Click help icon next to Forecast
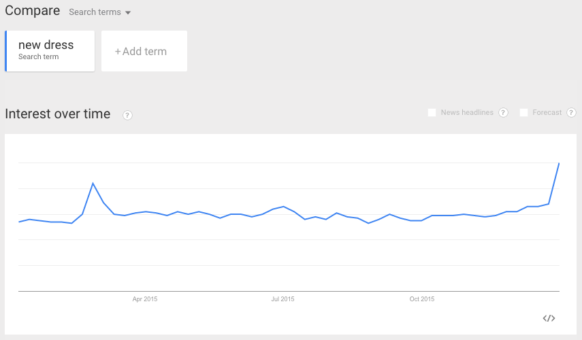This screenshot has height=340, width=582. [x=571, y=113]
